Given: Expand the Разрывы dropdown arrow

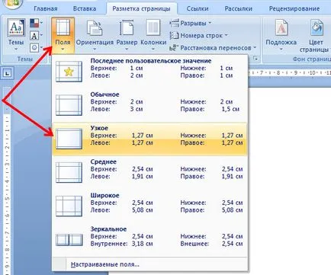Looking at the screenshot, I should [210, 23].
